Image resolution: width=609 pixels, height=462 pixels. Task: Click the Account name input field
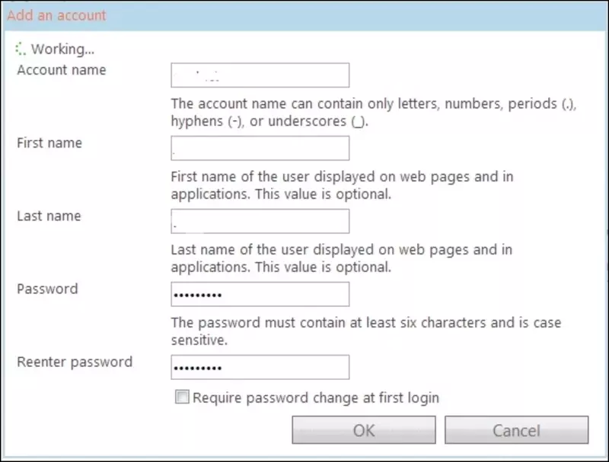click(260, 75)
